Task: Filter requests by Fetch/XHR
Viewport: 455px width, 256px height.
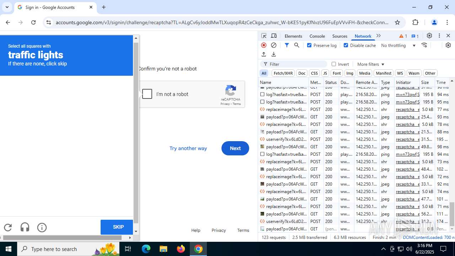Action: [283, 73]
